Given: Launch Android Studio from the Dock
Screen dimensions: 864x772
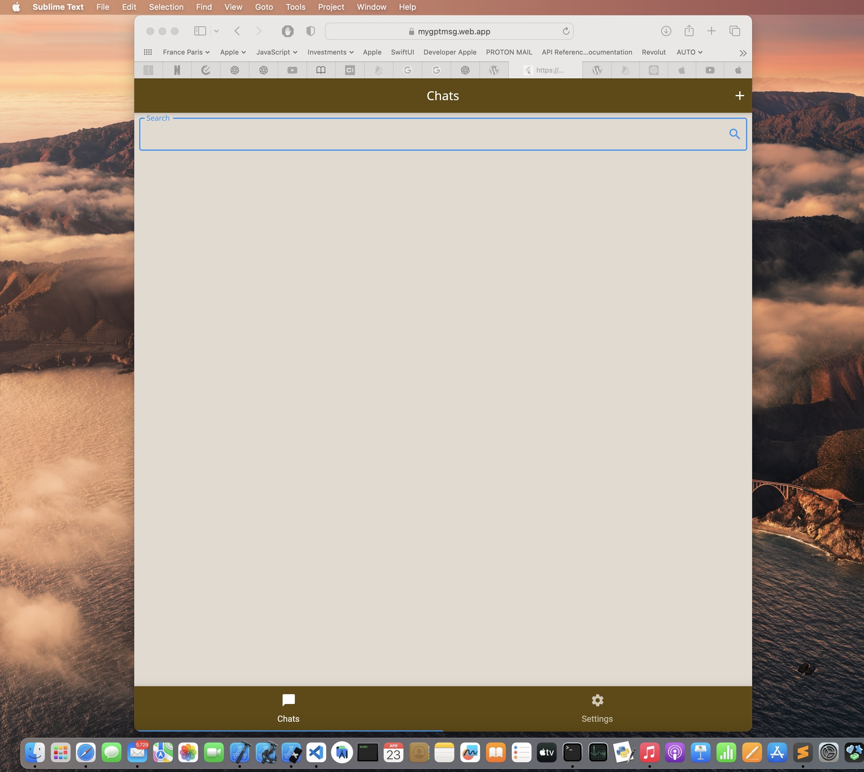Looking at the screenshot, I should [342, 752].
